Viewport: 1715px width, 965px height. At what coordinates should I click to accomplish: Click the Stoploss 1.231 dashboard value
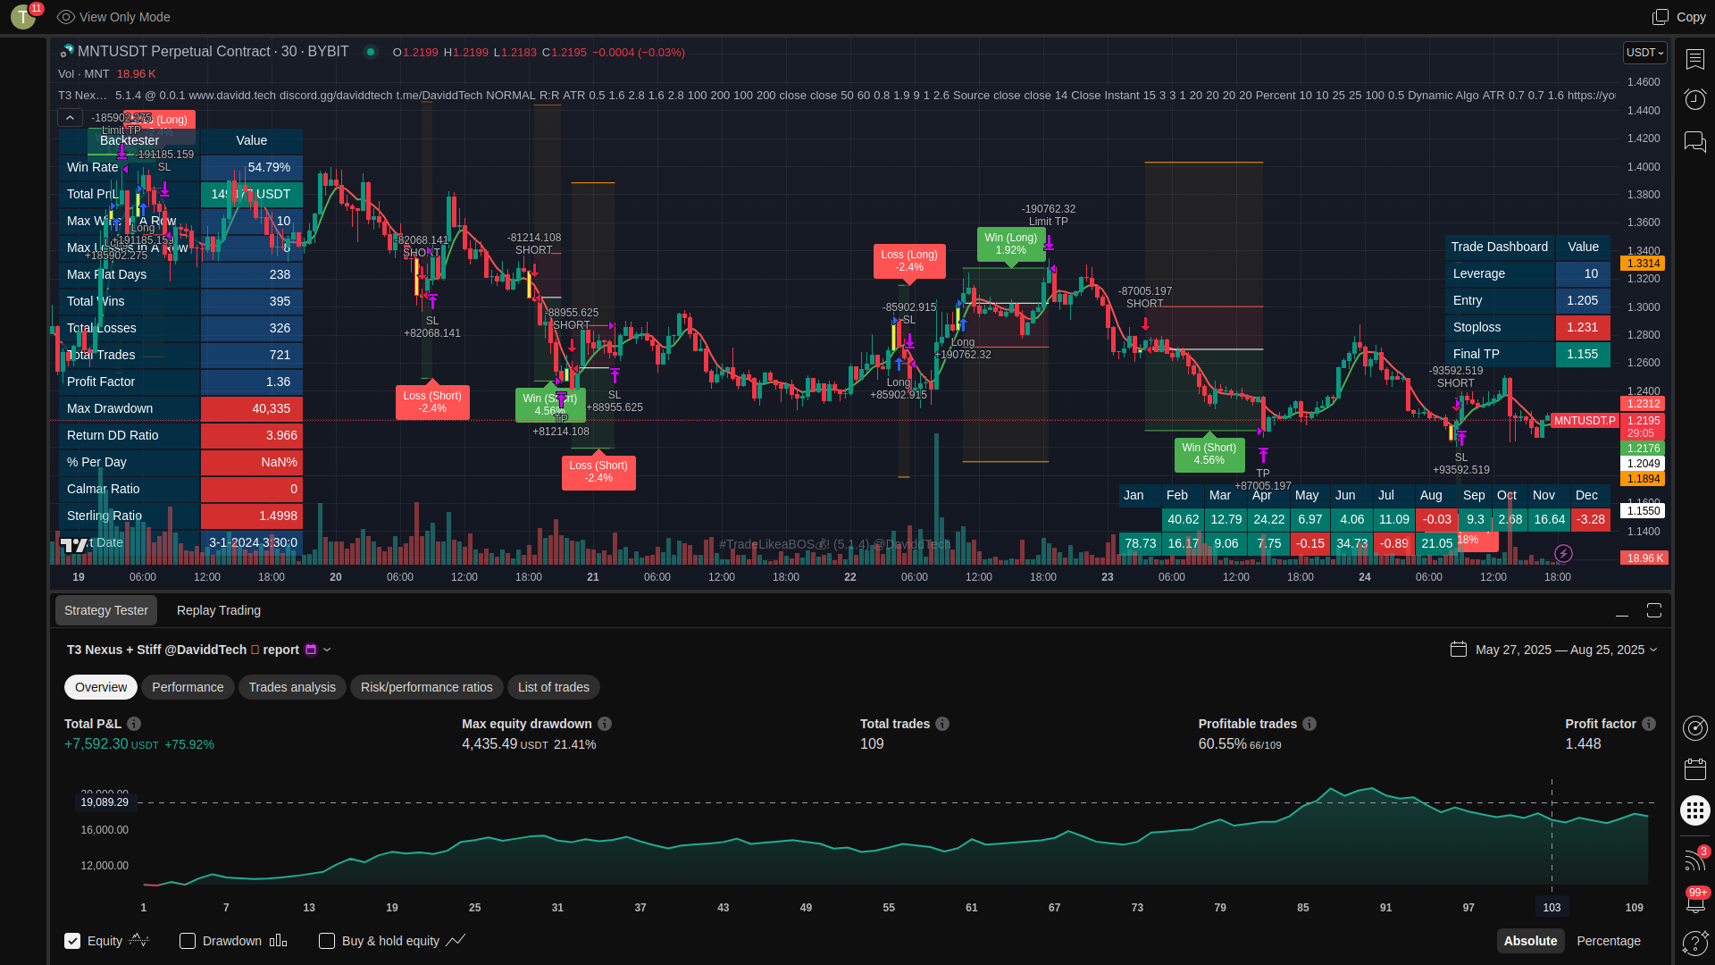pos(1583,327)
